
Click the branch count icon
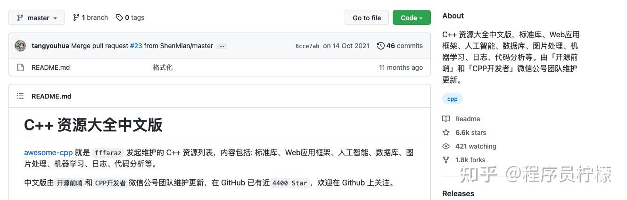pyautogui.click(x=76, y=17)
